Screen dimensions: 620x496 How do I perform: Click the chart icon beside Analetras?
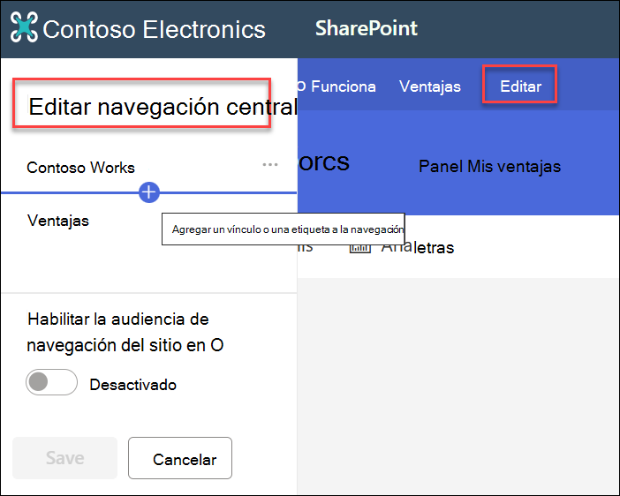click(x=359, y=248)
